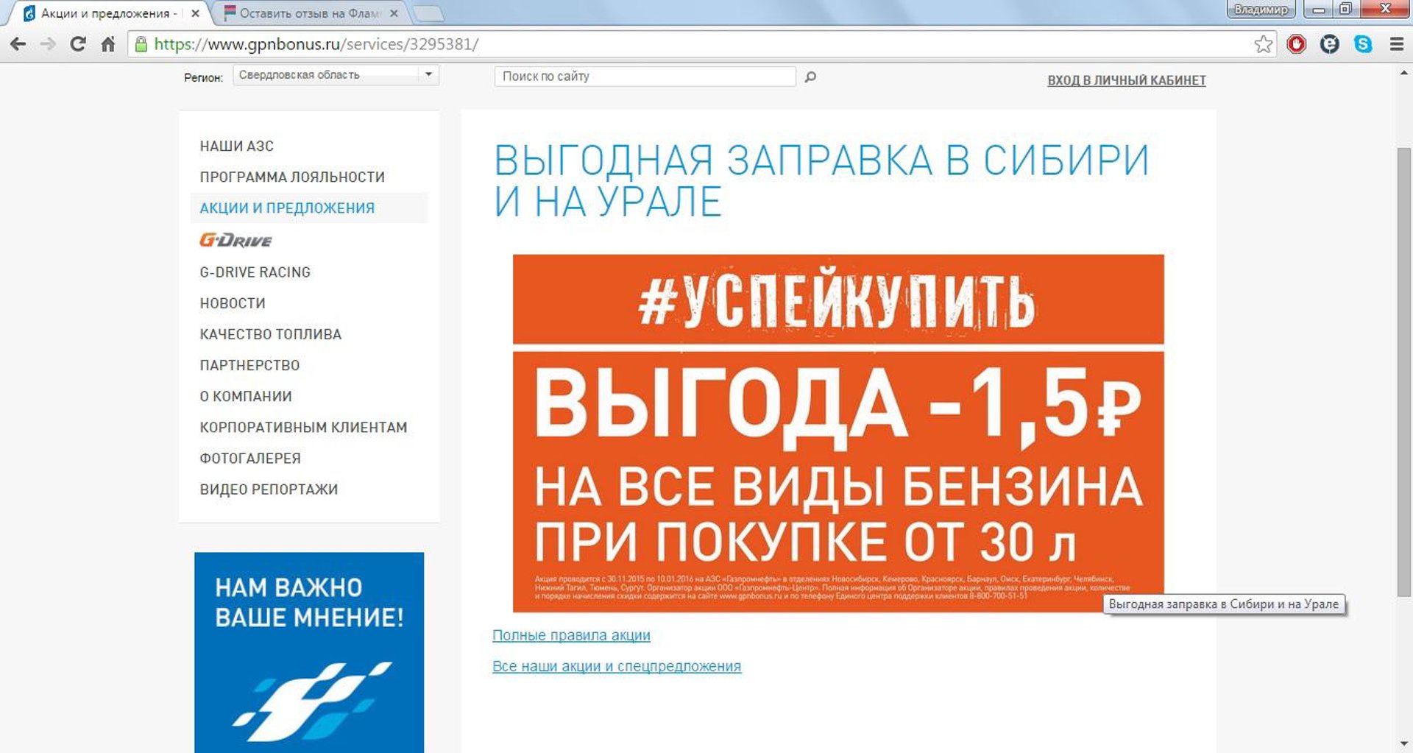Close the Акции и предложения tab
This screenshot has height=753, width=1413.
pos(195,13)
